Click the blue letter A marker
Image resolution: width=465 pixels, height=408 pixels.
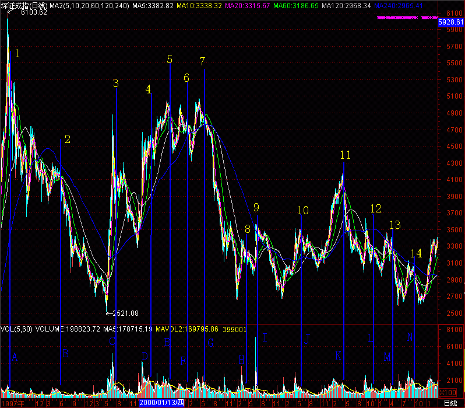15,357
